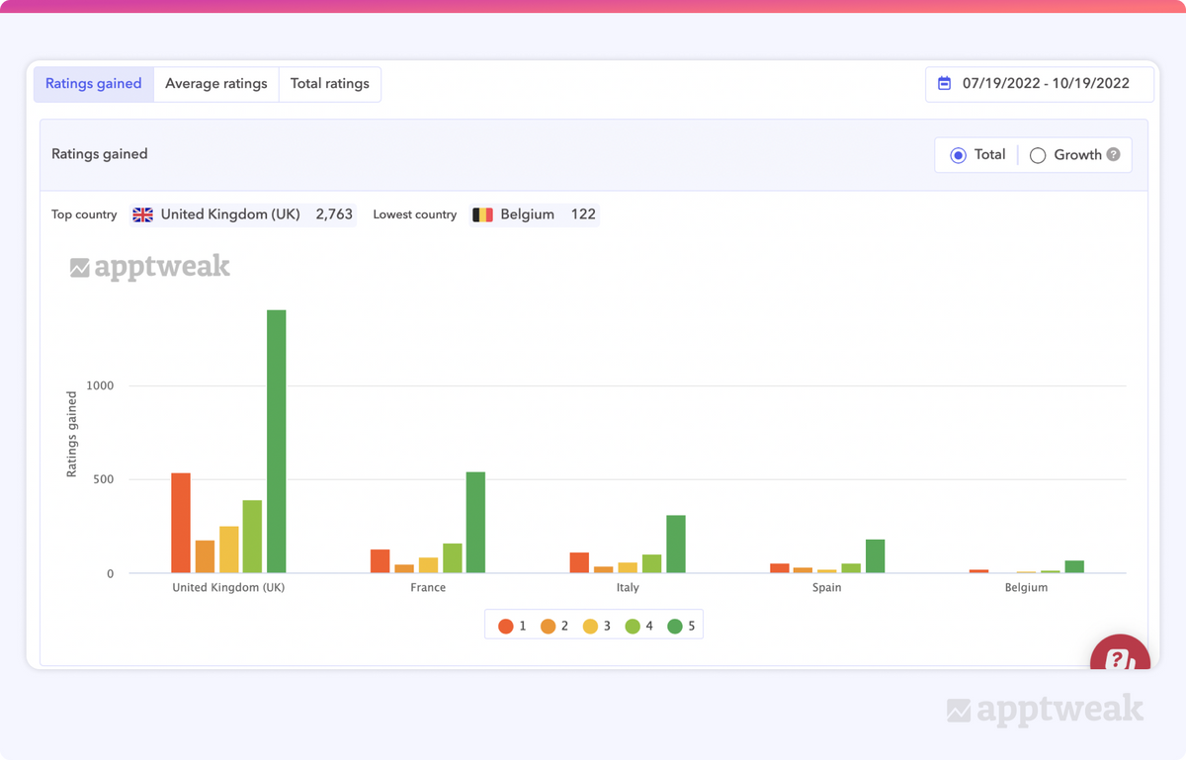Viewport: 1186px width, 760px height.
Task: Click the United Kingdom flag icon
Action: click(143, 214)
